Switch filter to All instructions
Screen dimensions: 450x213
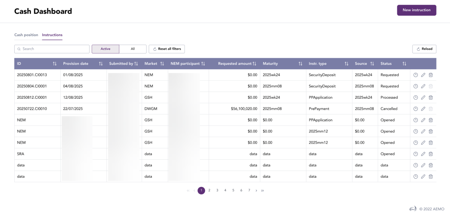(133, 49)
